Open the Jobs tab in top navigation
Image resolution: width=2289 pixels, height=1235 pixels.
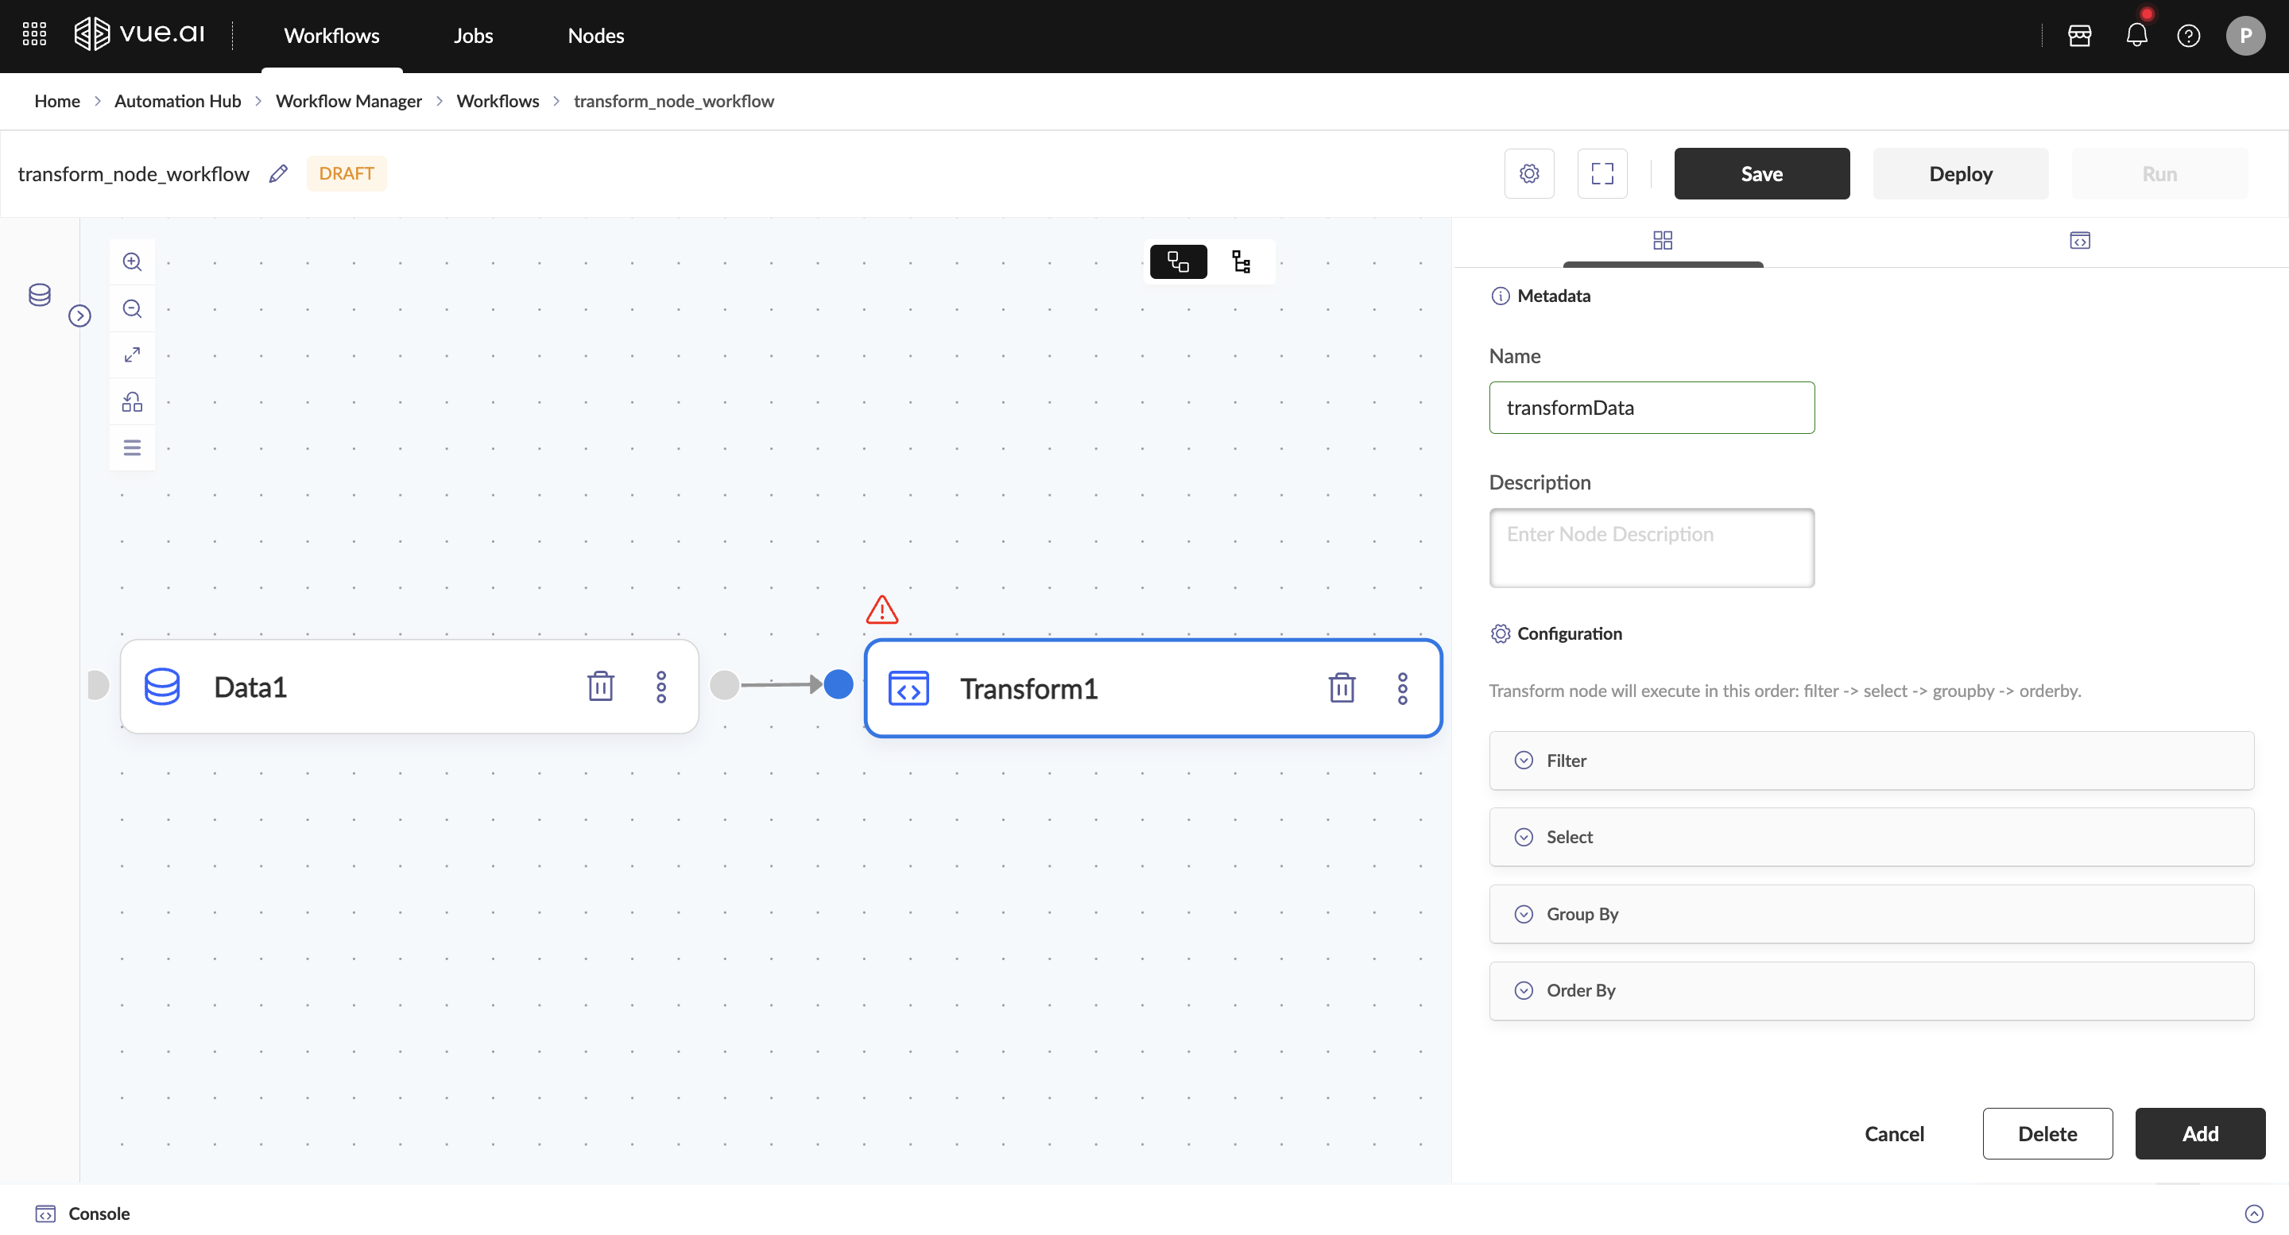(473, 36)
